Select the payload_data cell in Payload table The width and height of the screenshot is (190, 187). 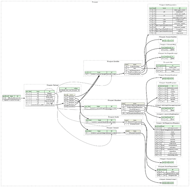(49, 105)
